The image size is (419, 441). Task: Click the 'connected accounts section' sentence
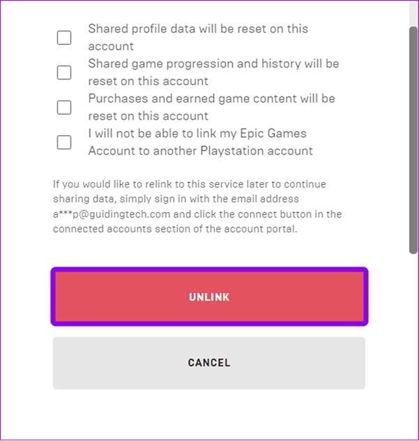pos(174,229)
